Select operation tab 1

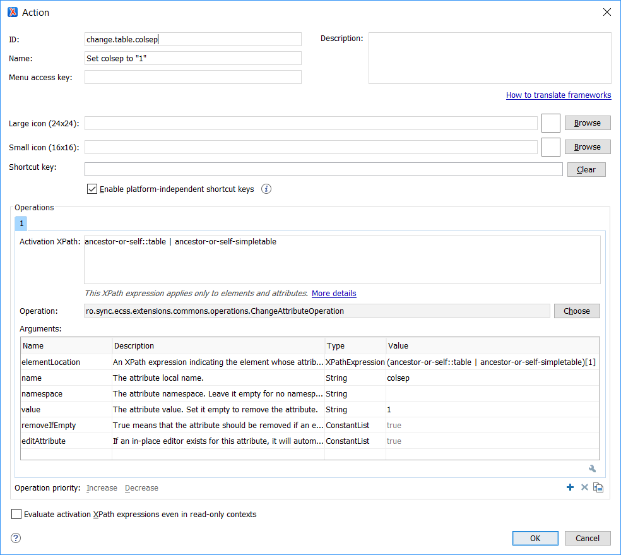click(x=21, y=224)
